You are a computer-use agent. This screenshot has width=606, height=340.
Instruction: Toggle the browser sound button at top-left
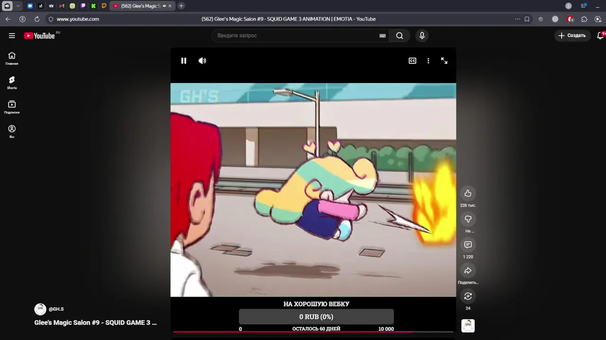tap(7, 6)
